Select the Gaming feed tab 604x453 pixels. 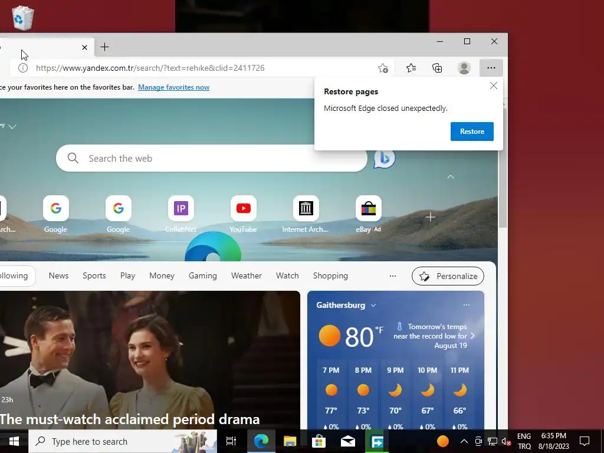(203, 276)
